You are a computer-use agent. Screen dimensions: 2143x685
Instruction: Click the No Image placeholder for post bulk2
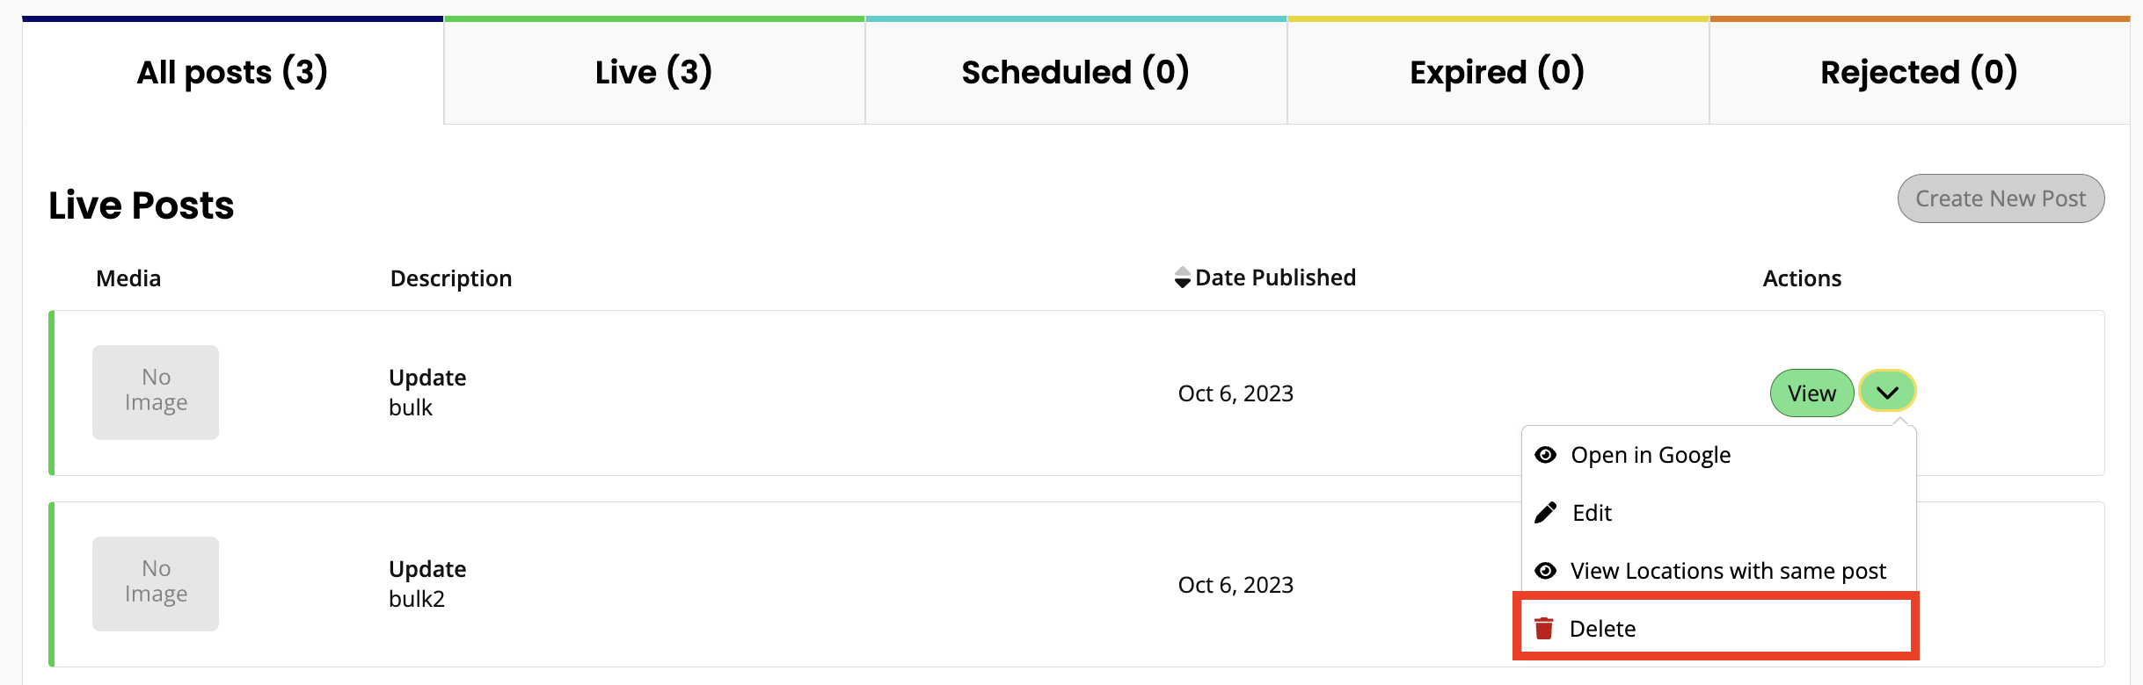point(155,582)
